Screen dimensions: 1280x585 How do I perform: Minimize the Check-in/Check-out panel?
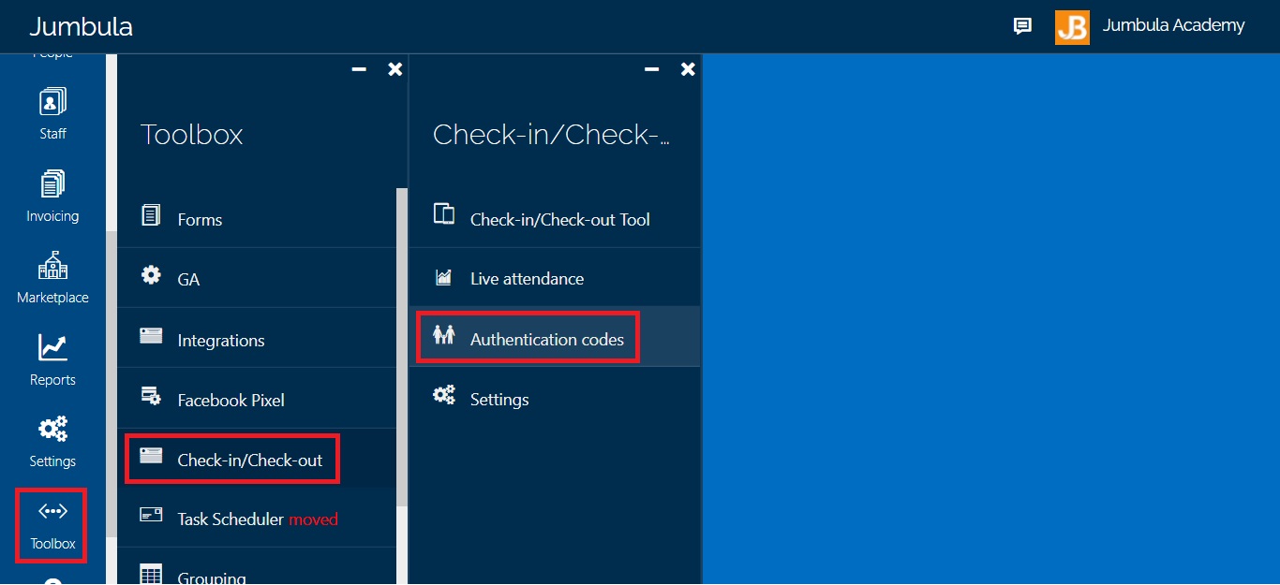point(651,69)
